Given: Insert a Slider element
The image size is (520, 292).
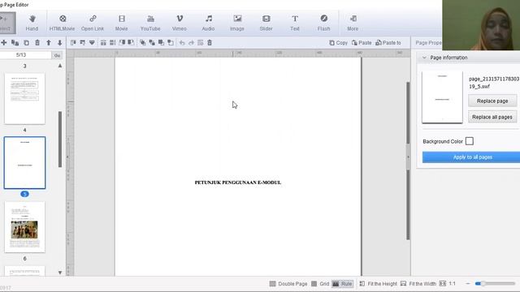Looking at the screenshot, I should 266,23.
